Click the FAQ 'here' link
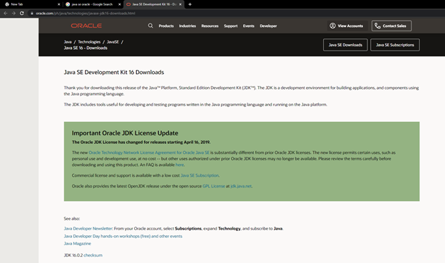 180,165
